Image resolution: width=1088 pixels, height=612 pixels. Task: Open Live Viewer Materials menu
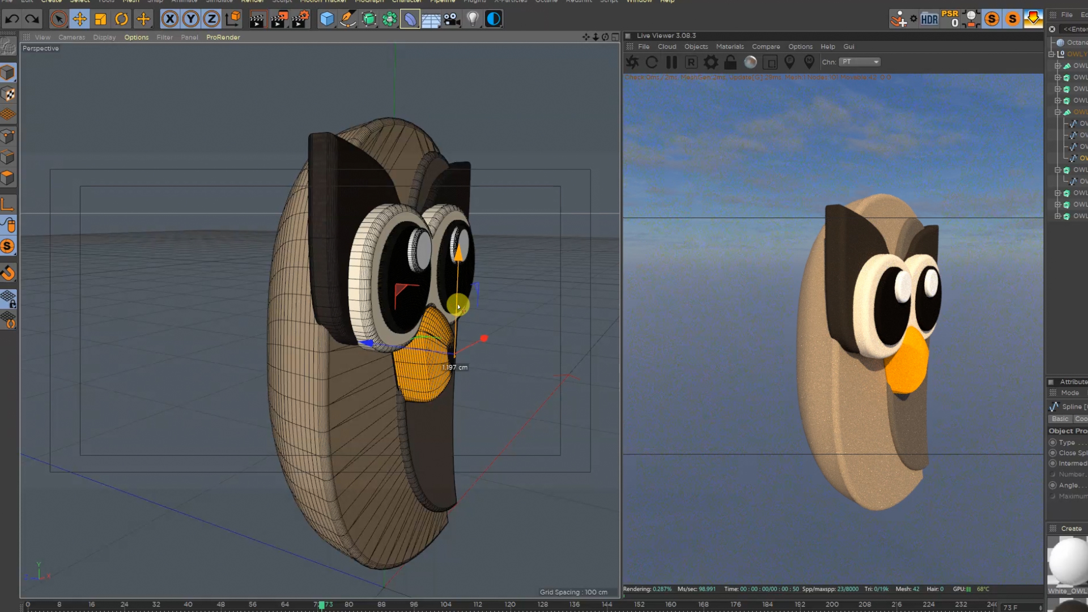[730, 46]
